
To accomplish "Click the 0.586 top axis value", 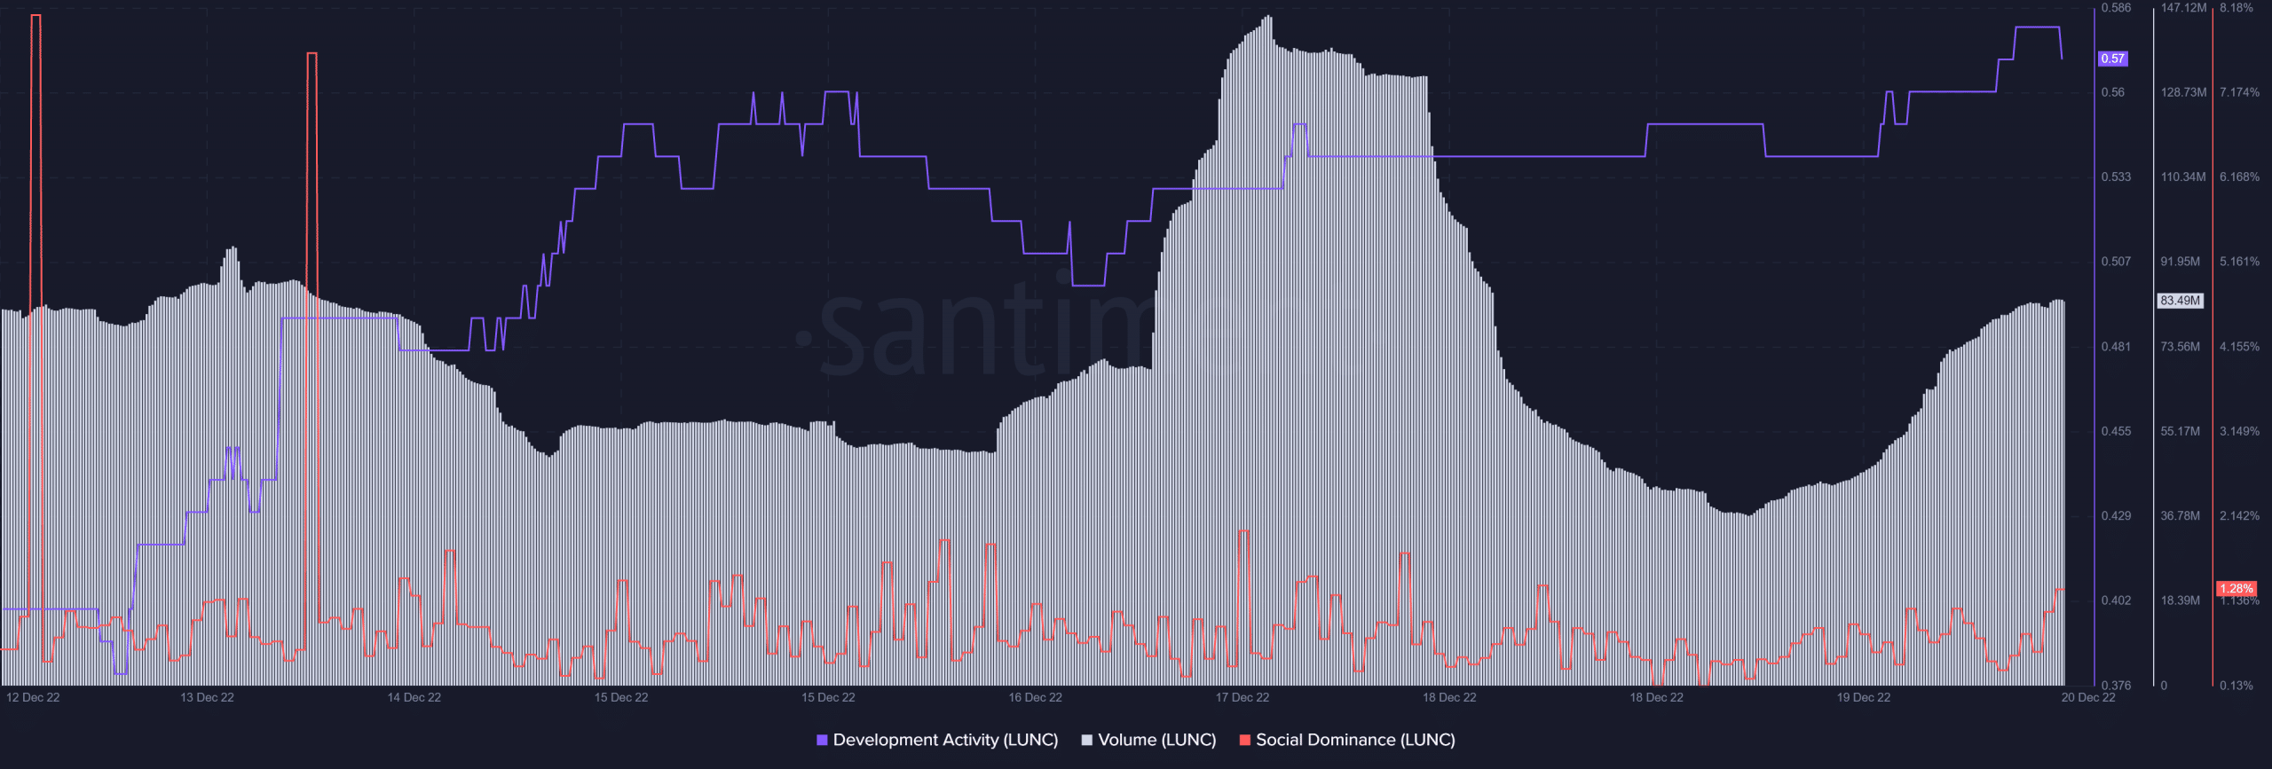I will point(2116,8).
